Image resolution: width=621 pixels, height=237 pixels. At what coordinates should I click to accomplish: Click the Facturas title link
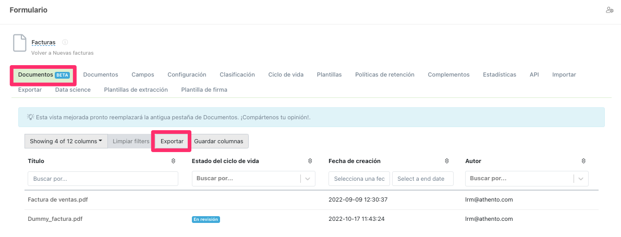pos(44,42)
